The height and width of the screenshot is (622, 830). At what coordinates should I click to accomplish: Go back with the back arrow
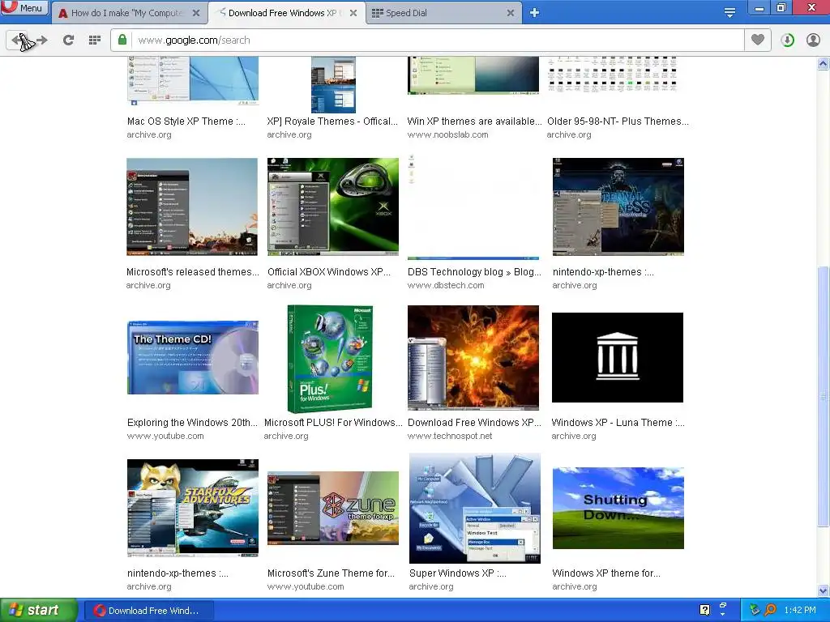click(x=19, y=40)
